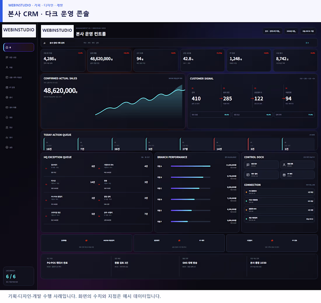
Task: Click the PT 예약 calendar icon in Control Dock
Action: (x=284, y=175)
